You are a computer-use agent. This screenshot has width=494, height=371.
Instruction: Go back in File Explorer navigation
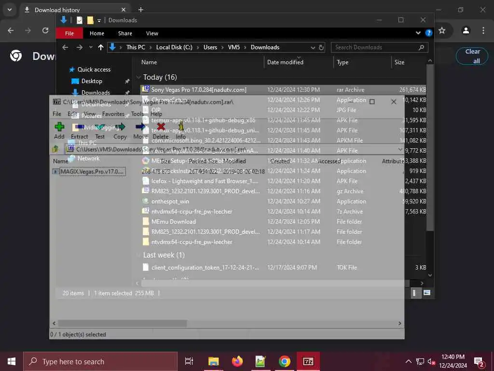[65, 47]
